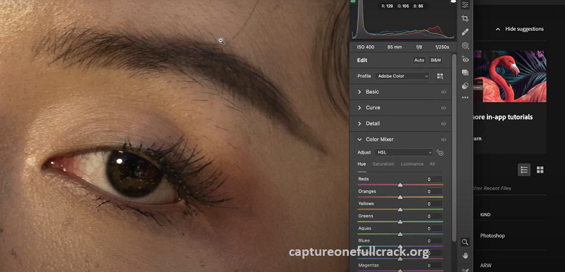Toggle visibility of Detail panel edits

coord(444,123)
